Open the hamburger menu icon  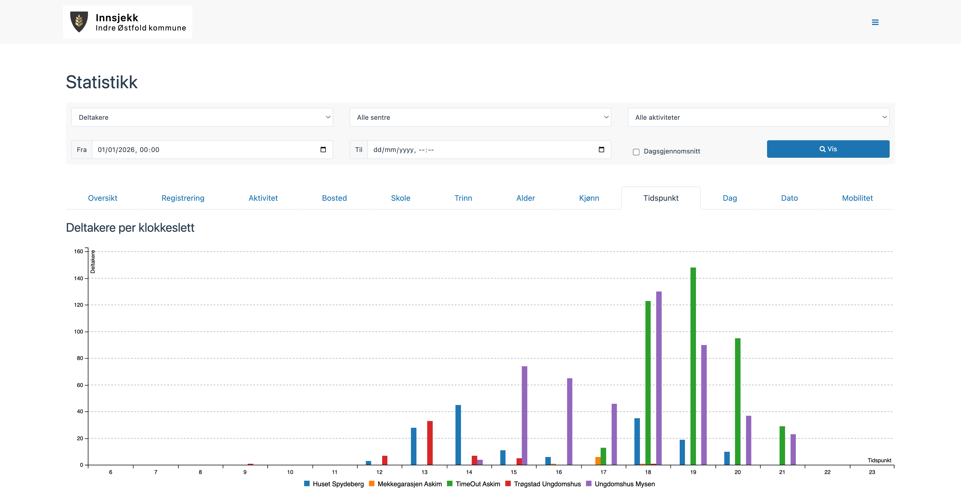point(875,22)
